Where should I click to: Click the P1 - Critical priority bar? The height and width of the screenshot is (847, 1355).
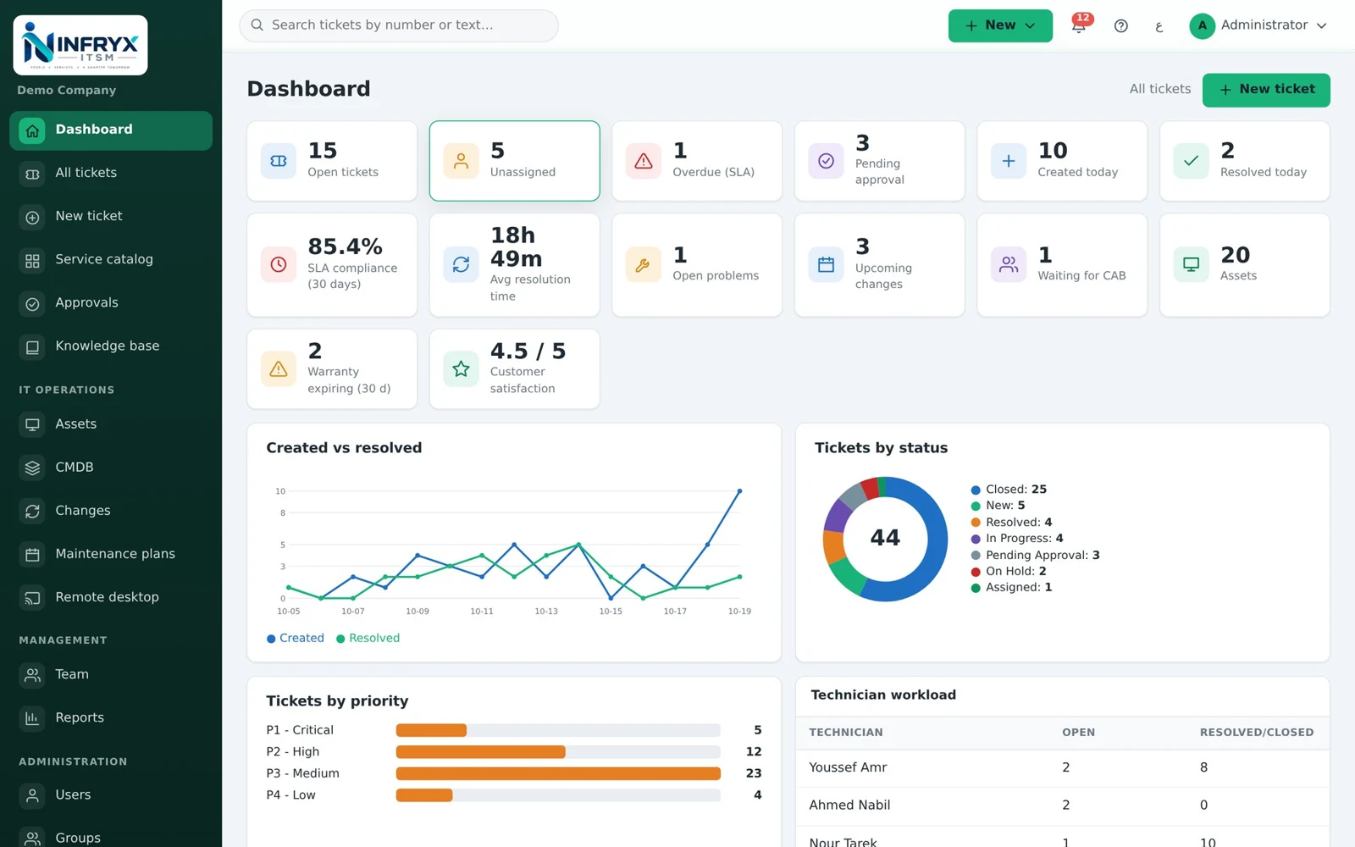pos(558,730)
